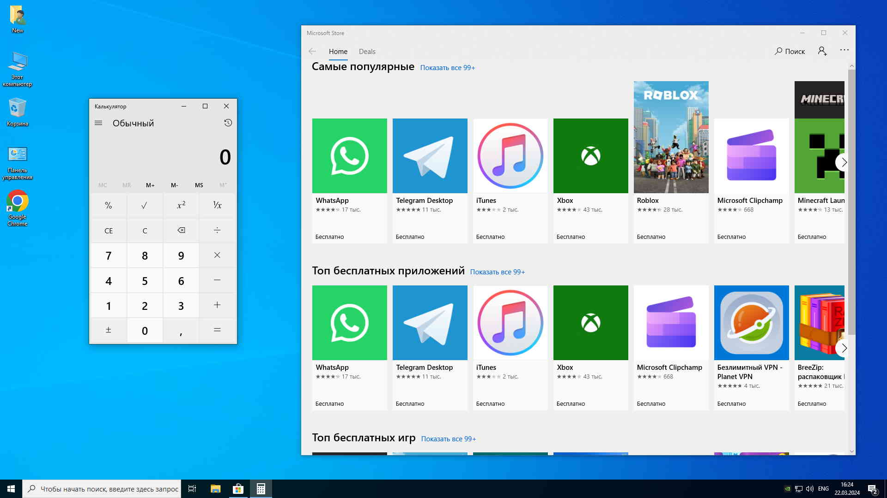Open the Microsoft Store taskbar icon
Viewport: 887px width, 498px height.
(238, 489)
